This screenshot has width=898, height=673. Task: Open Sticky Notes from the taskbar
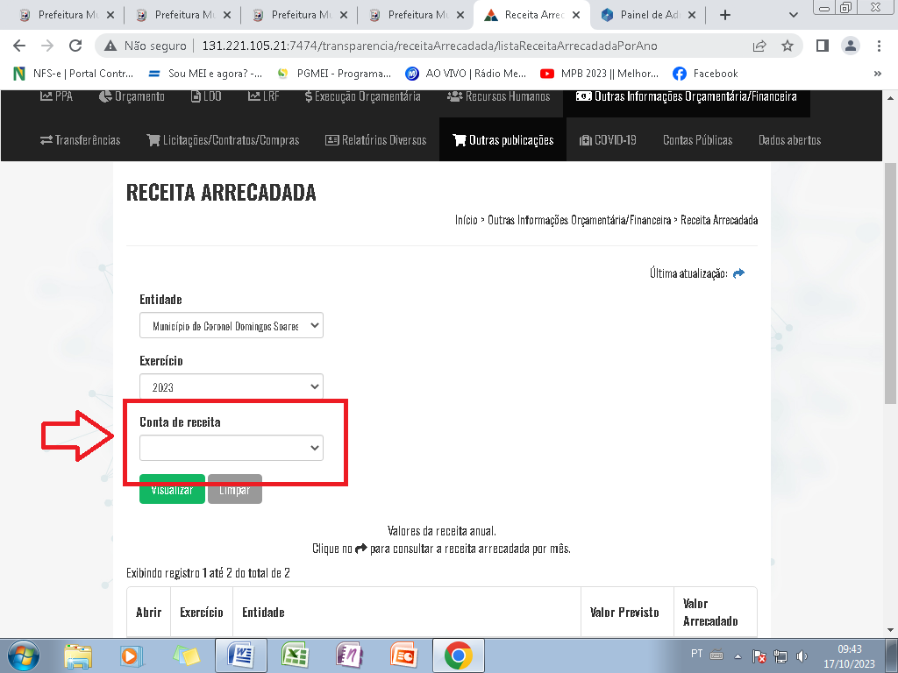pos(186,655)
